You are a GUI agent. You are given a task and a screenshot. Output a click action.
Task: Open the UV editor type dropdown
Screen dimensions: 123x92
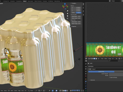[x=86, y=59]
